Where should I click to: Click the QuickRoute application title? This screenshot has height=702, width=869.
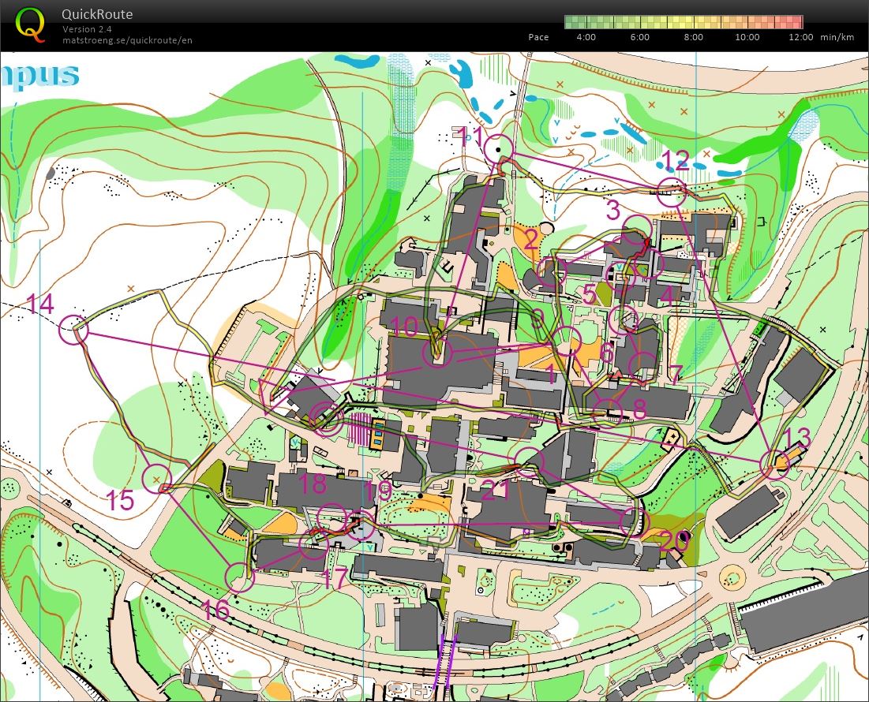click(x=96, y=13)
